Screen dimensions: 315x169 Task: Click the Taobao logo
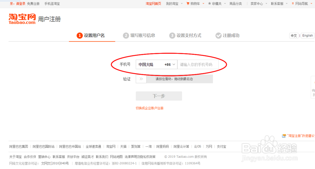click(x=22, y=19)
